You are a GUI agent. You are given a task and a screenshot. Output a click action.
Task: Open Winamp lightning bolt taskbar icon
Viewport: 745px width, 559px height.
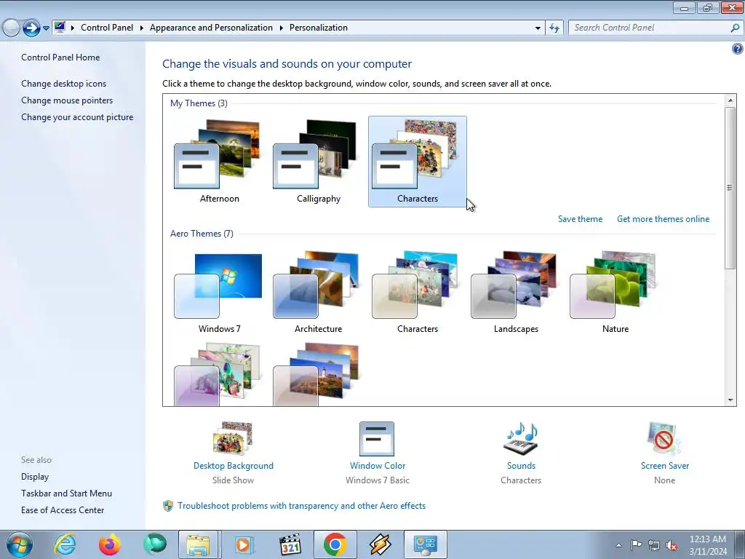pyautogui.click(x=380, y=544)
